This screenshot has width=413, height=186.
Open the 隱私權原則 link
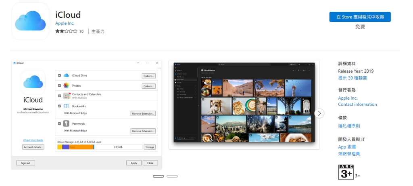349,126
